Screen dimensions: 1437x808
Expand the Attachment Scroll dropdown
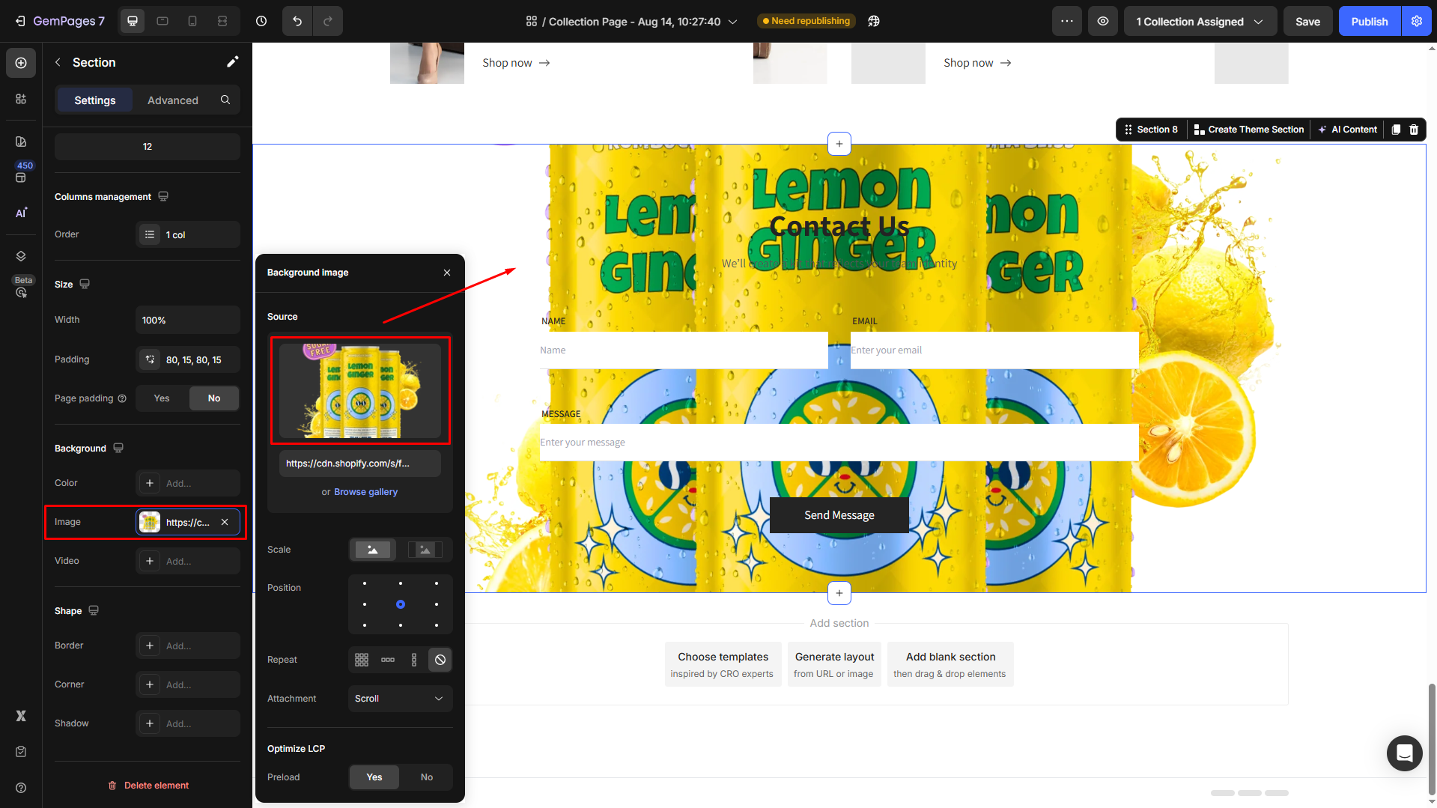[400, 699]
